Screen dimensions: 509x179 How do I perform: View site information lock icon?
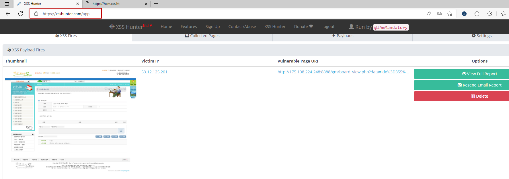pyautogui.click(x=36, y=14)
